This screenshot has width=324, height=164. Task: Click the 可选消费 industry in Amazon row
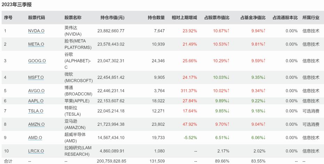click(311, 124)
